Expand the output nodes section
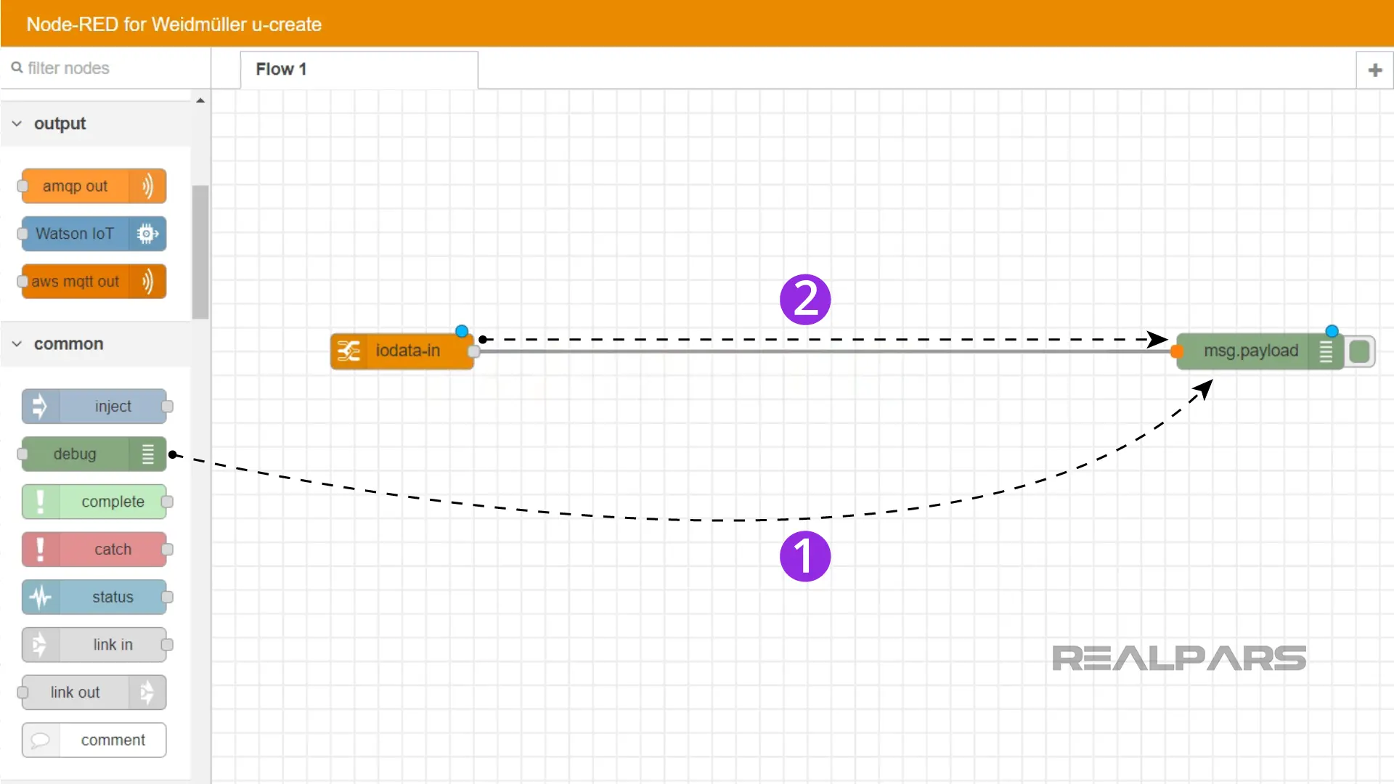The height and width of the screenshot is (784, 1394). (x=17, y=123)
